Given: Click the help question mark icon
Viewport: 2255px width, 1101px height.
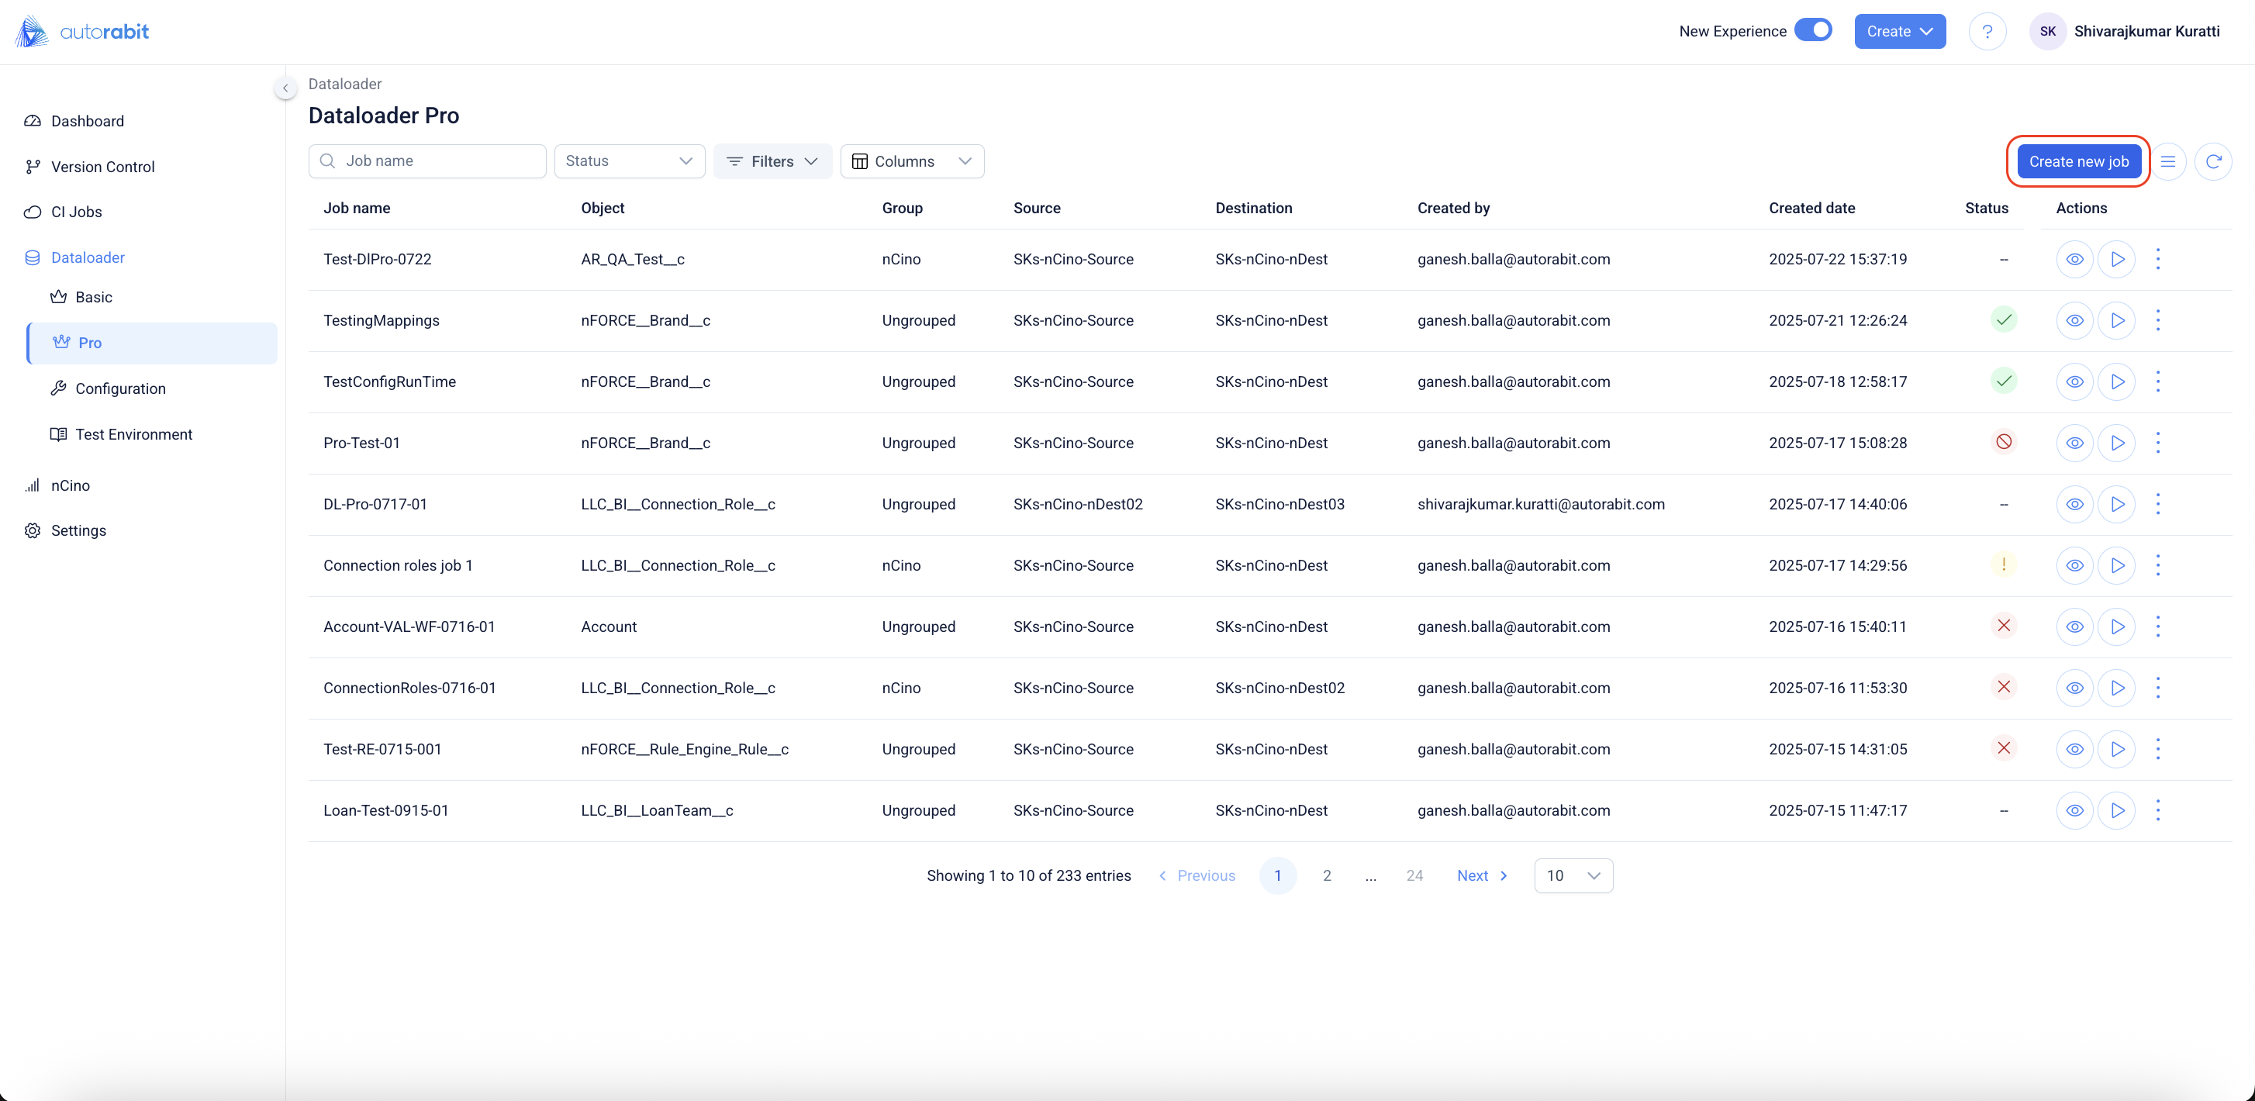Looking at the screenshot, I should (1987, 32).
